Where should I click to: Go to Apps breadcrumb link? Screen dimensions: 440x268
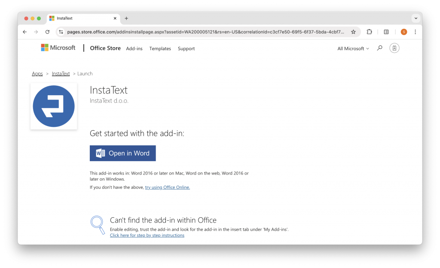pos(37,74)
